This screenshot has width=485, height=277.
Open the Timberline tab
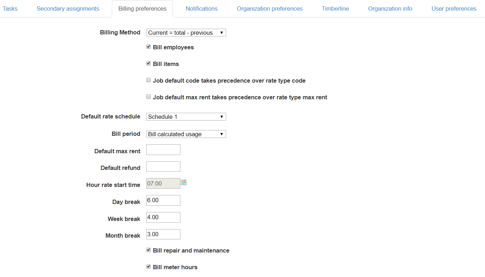click(336, 9)
